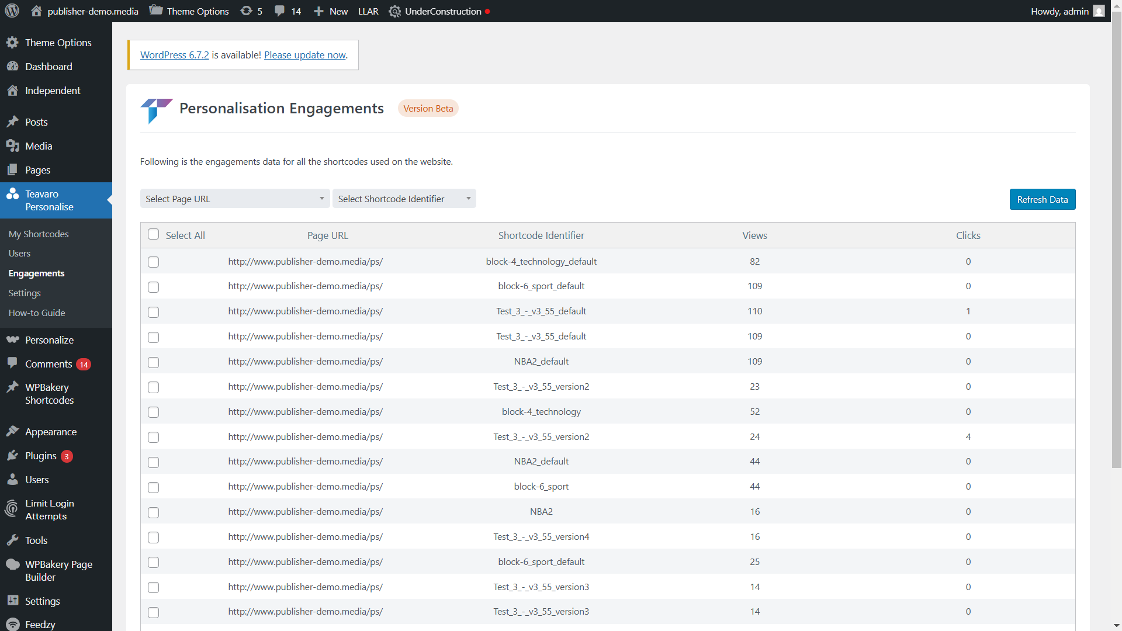Open Media library from sidebar icon
Image resolution: width=1122 pixels, height=631 pixels.
pyautogui.click(x=12, y=146)
